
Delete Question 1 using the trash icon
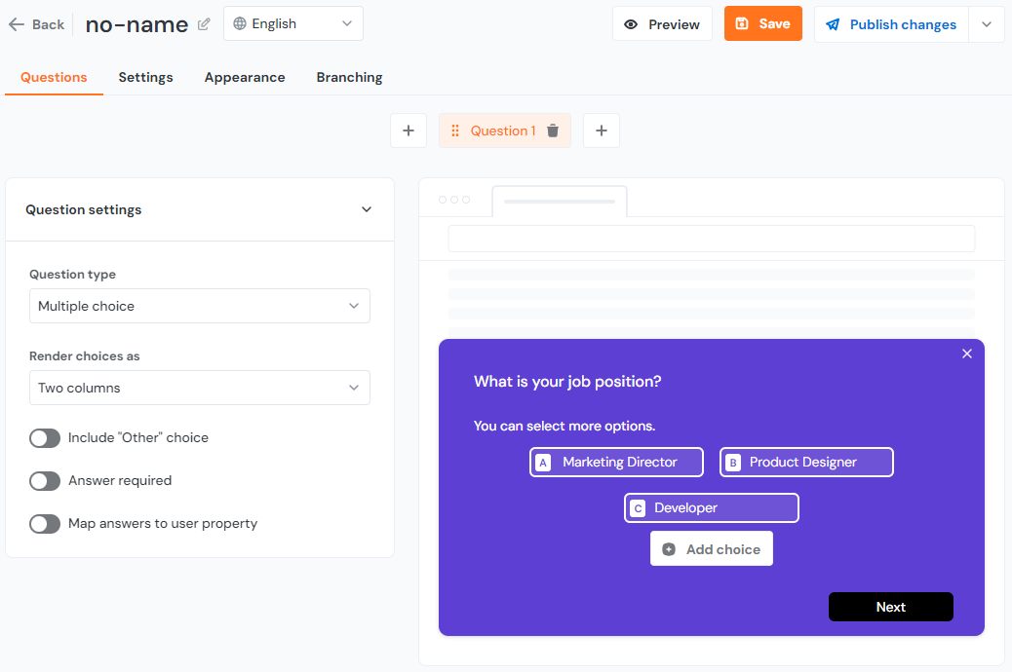[553, 131]
